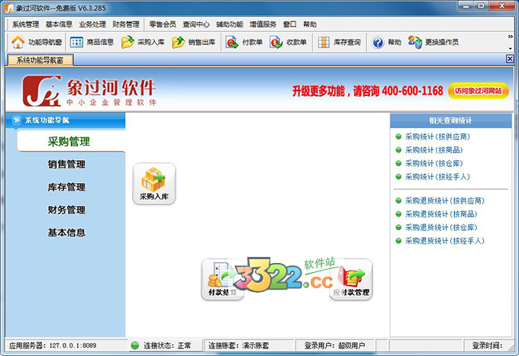The height and width of the screenshot is (356, 519).
Task: Open 采购统计(按供应商) report link
Action: tap(437, 136)
